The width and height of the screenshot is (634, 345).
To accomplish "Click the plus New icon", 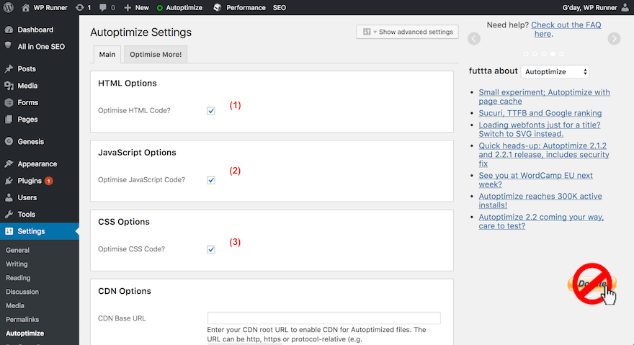I will [128, 7].
